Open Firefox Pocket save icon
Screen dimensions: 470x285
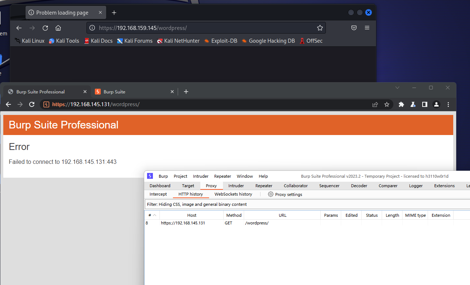(x=354, y=28)
